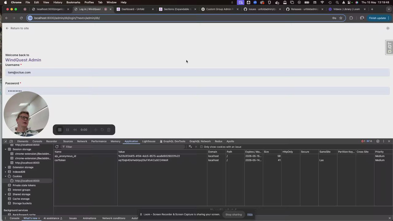Open the drawer three-dot menu beside Console
This screenshot has height=221, width=393.
point(5,218)
